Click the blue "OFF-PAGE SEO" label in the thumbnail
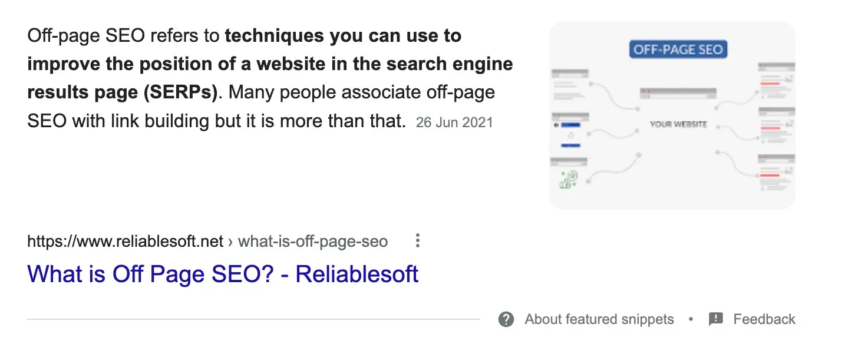 coord(678,49)
